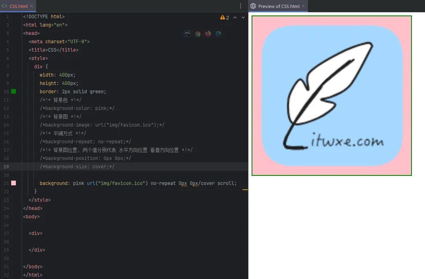Open the pink color swatch in the gutter

pyautogui.click(x=13, y=183)
